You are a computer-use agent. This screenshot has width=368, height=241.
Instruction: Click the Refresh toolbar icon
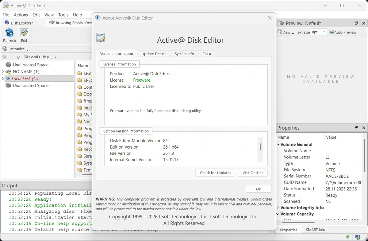(x=10, y=33)
